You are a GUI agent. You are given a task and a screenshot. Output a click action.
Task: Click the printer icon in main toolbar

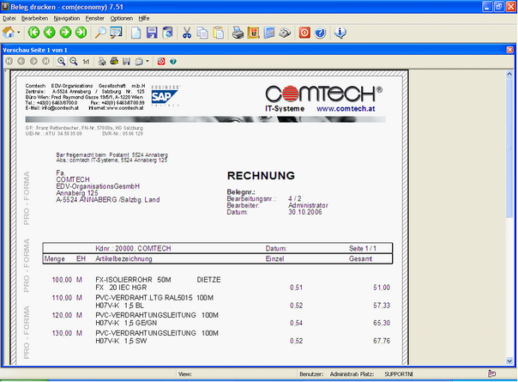(238, 33)
